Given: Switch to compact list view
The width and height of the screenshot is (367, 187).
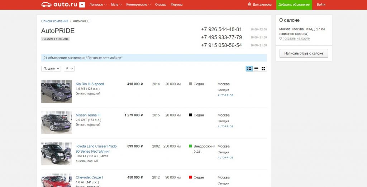Looking at the screenshot, I should coord(256,68).
